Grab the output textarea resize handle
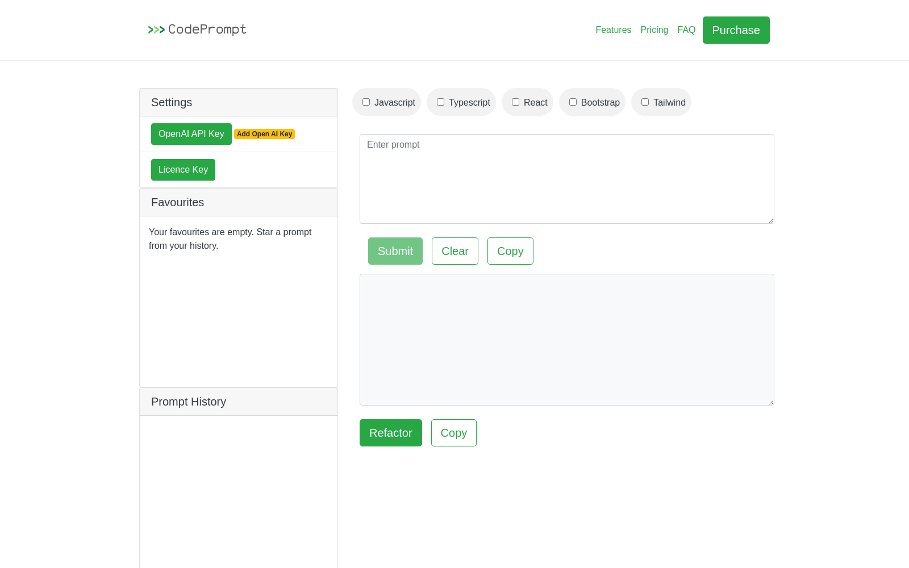The height and width of the screenshot is (568, 909). pos(770,402)
